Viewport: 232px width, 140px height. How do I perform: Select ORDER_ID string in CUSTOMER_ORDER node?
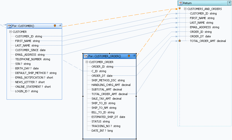pyautogui.click(x=102, y=67)
